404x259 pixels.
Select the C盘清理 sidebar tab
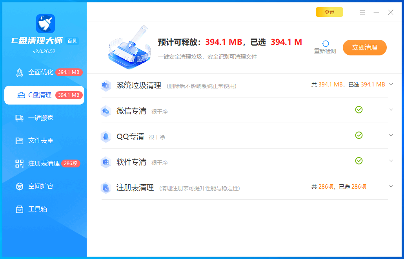coord(44,95)
